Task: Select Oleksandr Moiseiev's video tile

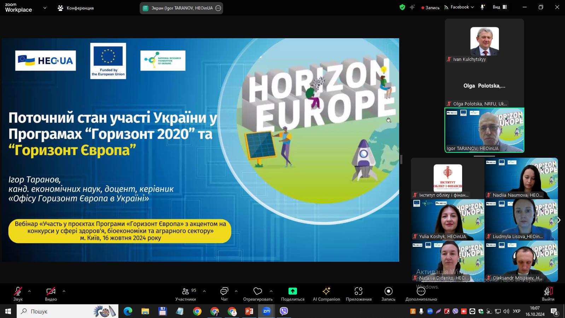Action: [x=521, y=261]
